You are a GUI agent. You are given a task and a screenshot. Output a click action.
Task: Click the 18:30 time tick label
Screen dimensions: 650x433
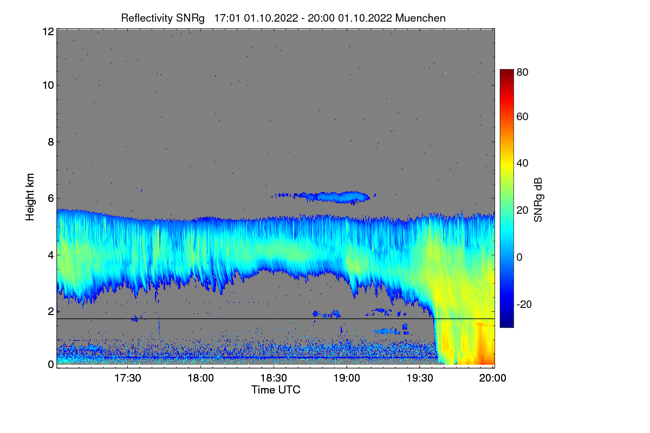point(274,378)
